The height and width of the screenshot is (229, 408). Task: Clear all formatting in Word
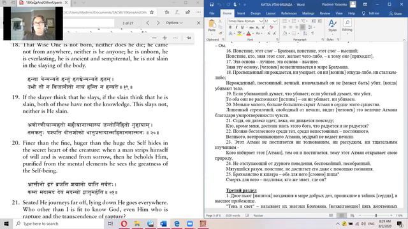[272, 27]
